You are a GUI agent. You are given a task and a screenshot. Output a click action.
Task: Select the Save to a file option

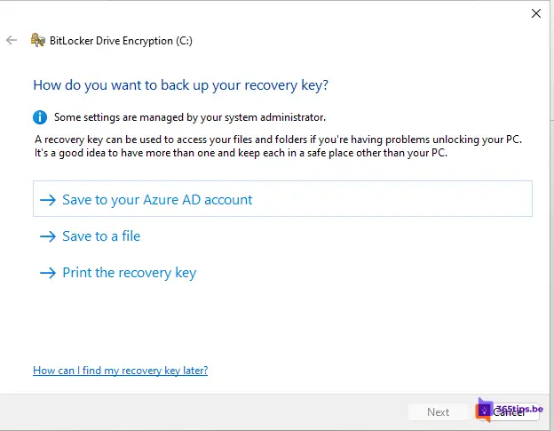tap(101, 236)
